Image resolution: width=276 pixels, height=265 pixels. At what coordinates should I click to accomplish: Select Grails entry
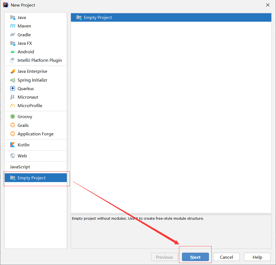click(36, 125)
